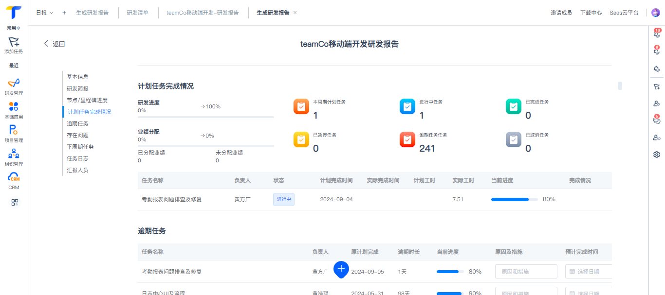Click the user avatar at top right
The image size is (665, 295).
tap(655, 13)
